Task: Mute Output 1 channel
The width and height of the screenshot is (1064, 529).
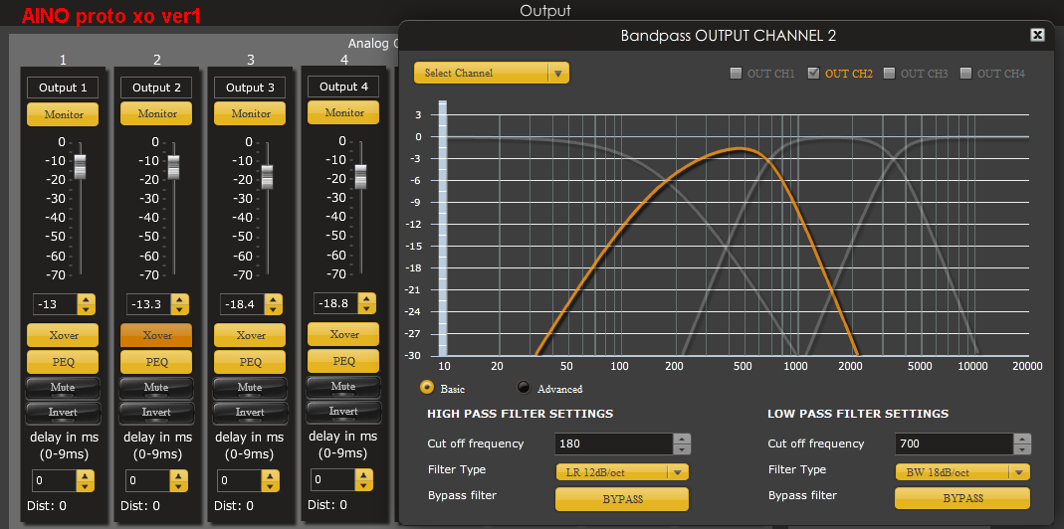Action: point(63,387)
